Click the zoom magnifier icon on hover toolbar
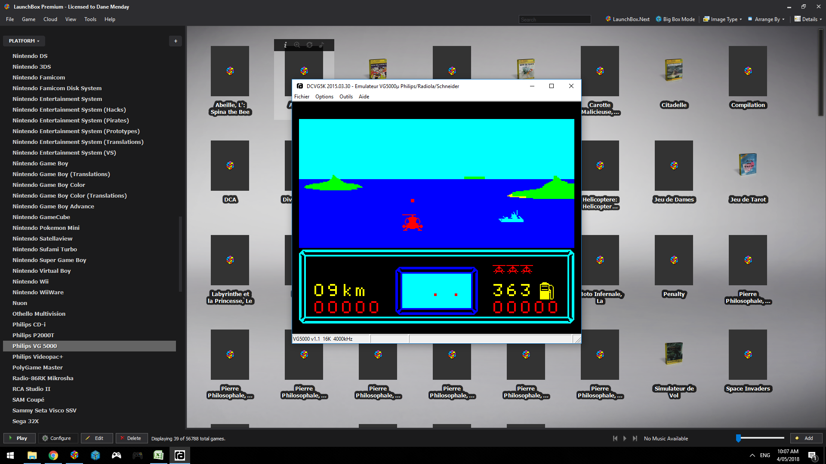This screenshot has width=826, height=464. click(297, 45)
